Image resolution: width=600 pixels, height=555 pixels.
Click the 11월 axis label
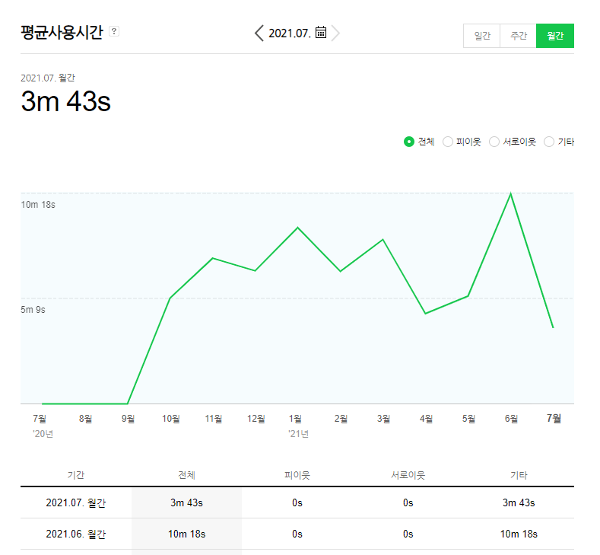click(213, 419)
